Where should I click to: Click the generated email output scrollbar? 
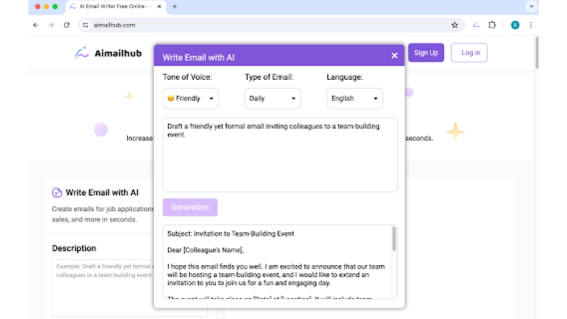tap(394, 239)
